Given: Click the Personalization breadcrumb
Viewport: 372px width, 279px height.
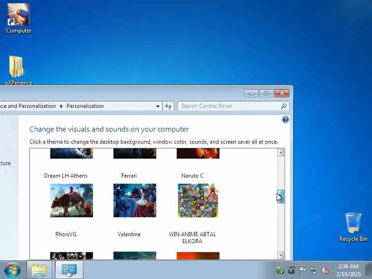Looking at the screenshot, I should pos(85,106).
